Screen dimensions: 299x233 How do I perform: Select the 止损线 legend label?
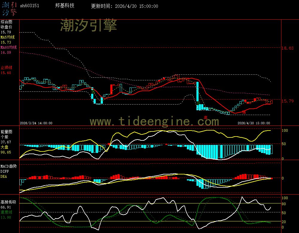click(x=7, y=68)
